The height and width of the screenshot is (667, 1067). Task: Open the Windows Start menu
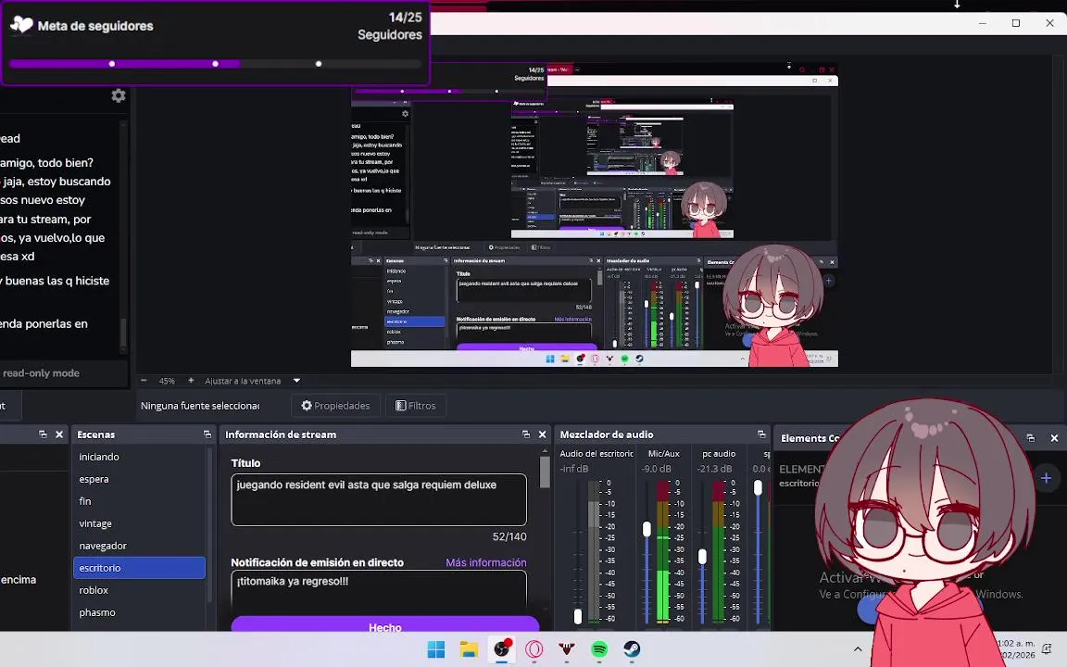click(436, 649)
